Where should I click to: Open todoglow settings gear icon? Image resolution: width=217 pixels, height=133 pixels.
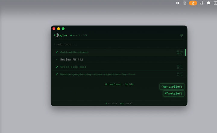[181, 35]
